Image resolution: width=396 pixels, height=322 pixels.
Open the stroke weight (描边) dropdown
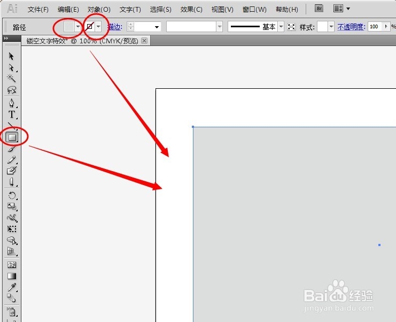click(x=157, y=27)
